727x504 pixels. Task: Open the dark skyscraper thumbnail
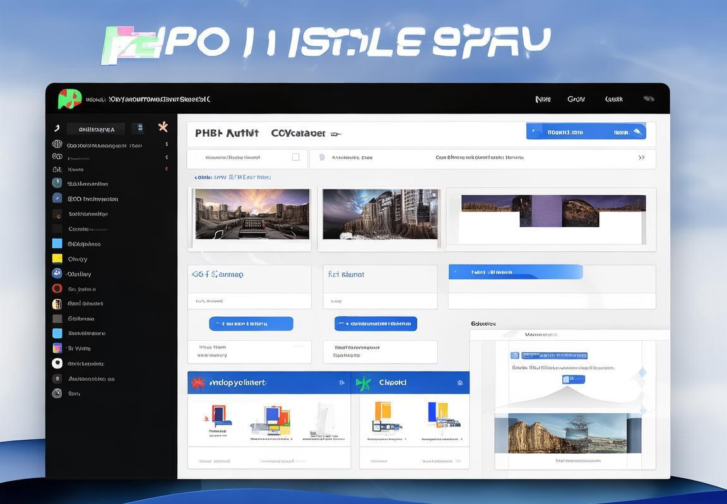380,214
